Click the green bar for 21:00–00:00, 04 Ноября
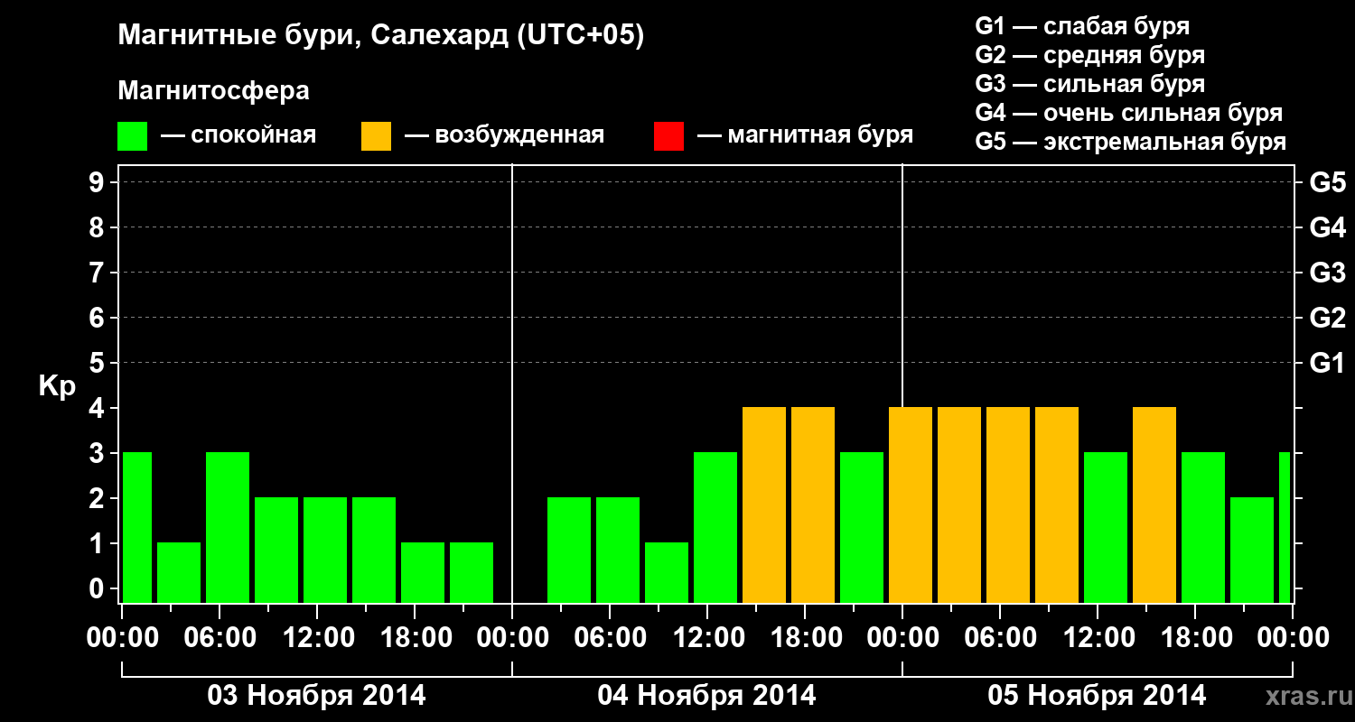This screenshot has width=1355, height=722. click(862, 527)
